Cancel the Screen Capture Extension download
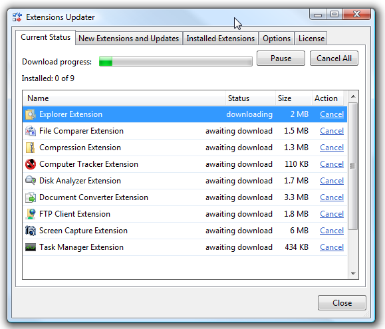Screen dimensions: 385x329 coord(332,231)
